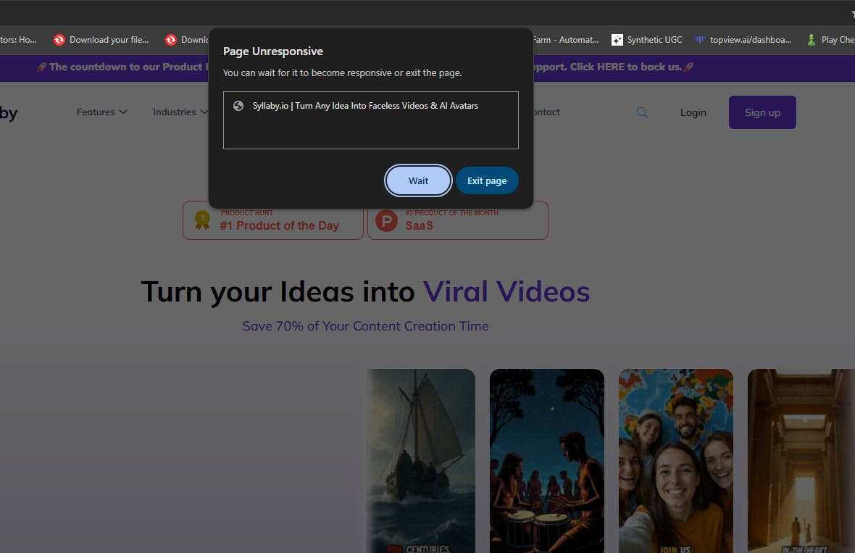Open the topview.ai/dashboa... bookmark

tap(743, 40)
